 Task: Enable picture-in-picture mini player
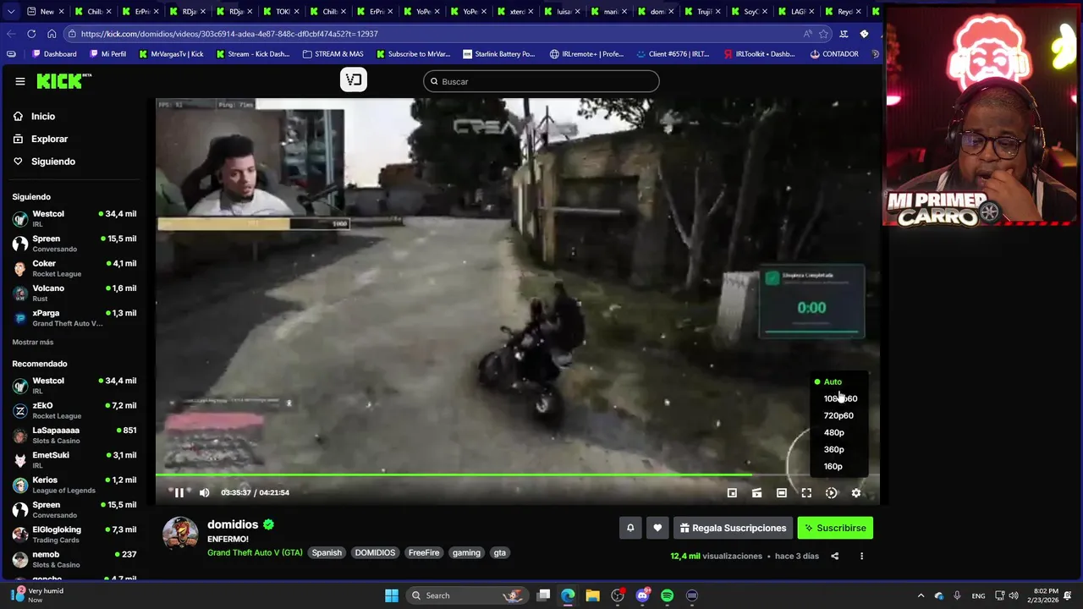[732, 493]
